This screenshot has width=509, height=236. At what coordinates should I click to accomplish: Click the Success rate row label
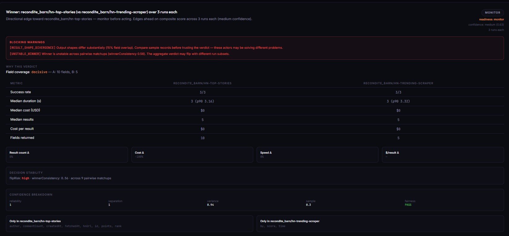[x=20, y=92]
